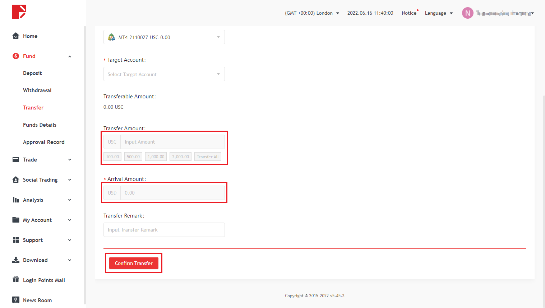Screen dimensions: 545x308
Task: Open the user avatar profile menu
Action: (x=467, y=13)
